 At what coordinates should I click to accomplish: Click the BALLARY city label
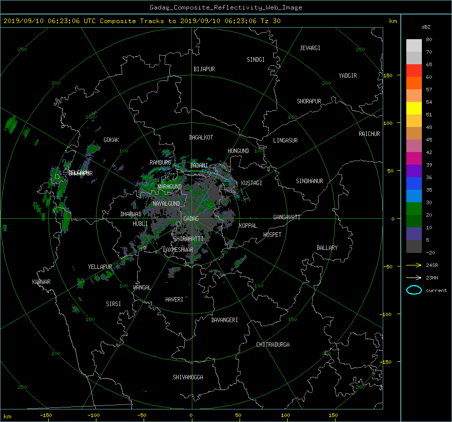pos(327,248)
